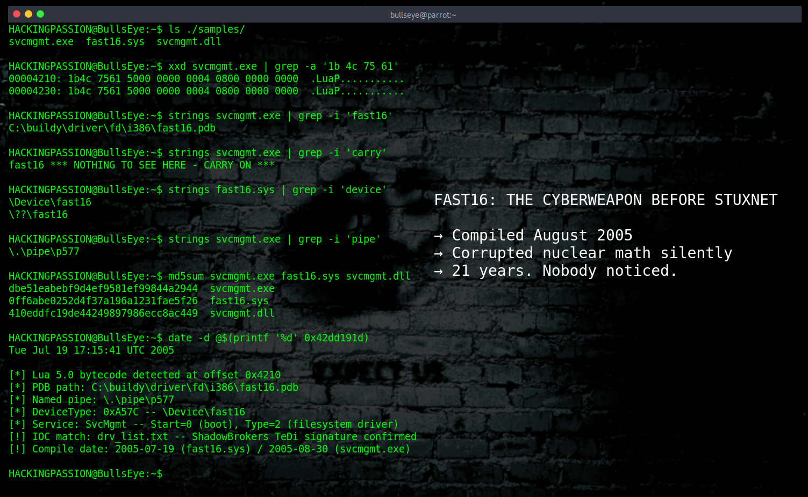Click the MD5 hash of fast16.sys
The height and width of the screenshot is (497, 808).
click(103, 301)
